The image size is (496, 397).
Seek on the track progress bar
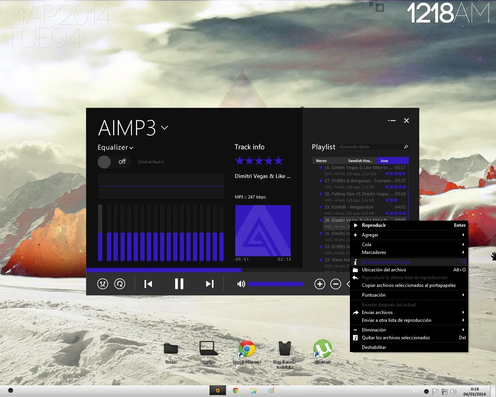point(194,270)
